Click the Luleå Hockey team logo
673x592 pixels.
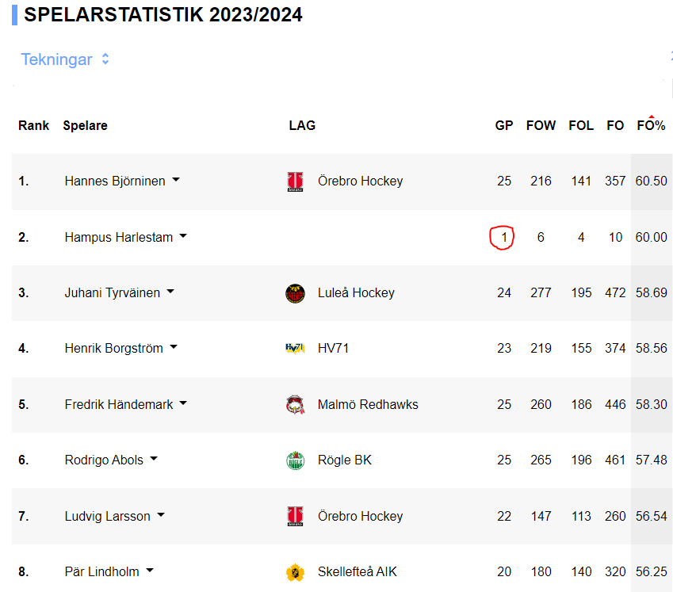pos(295,293)
